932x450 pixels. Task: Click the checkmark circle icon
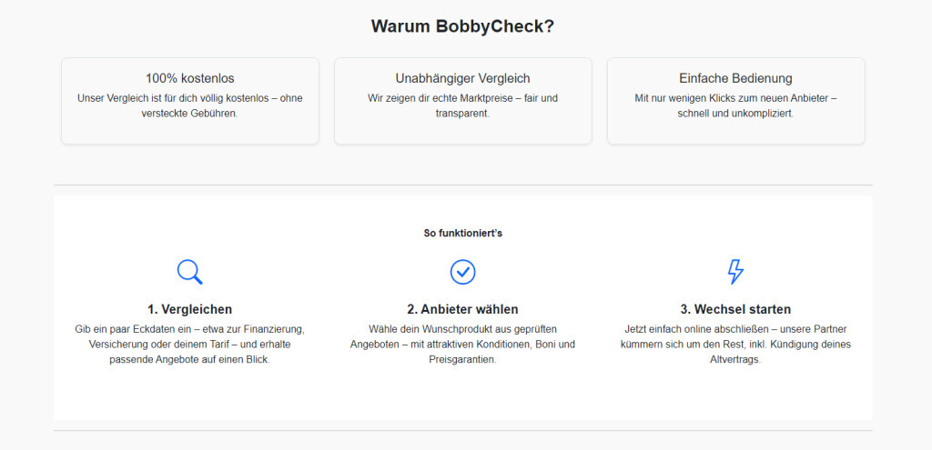tap(463, 272)
